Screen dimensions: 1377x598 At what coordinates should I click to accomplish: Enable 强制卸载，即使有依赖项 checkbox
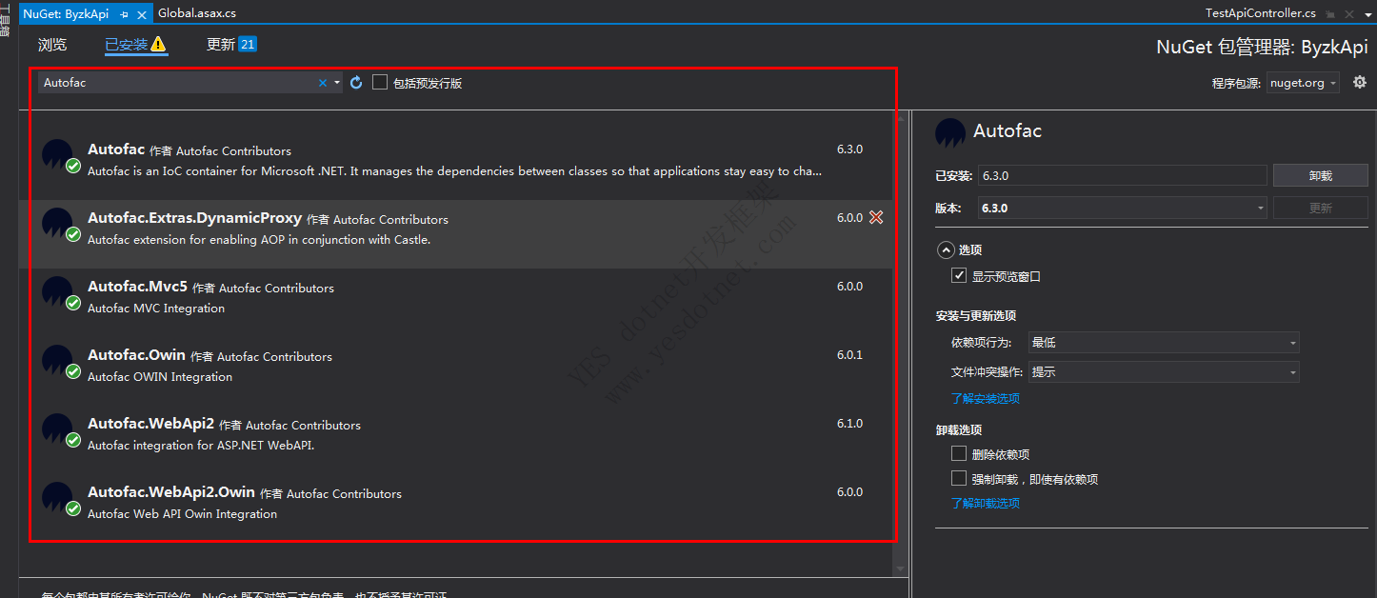pos(959,479)
